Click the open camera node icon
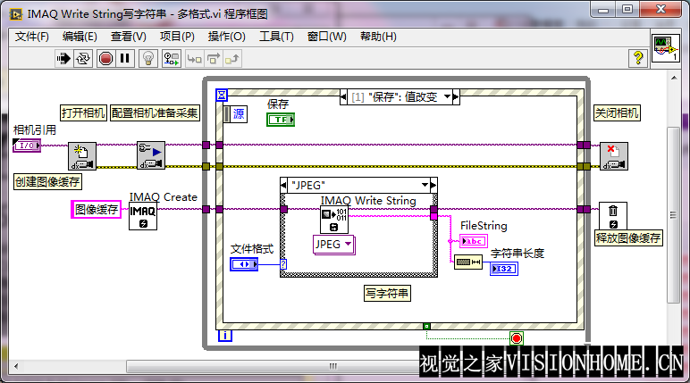Viewport: 690px width, 383px height. tap(82, 155)
